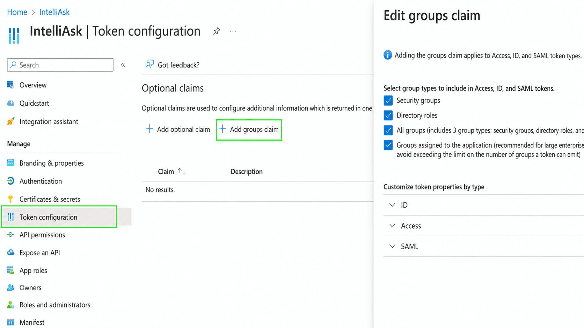Click 'Customize token properties by type' heading

point(434,187)
